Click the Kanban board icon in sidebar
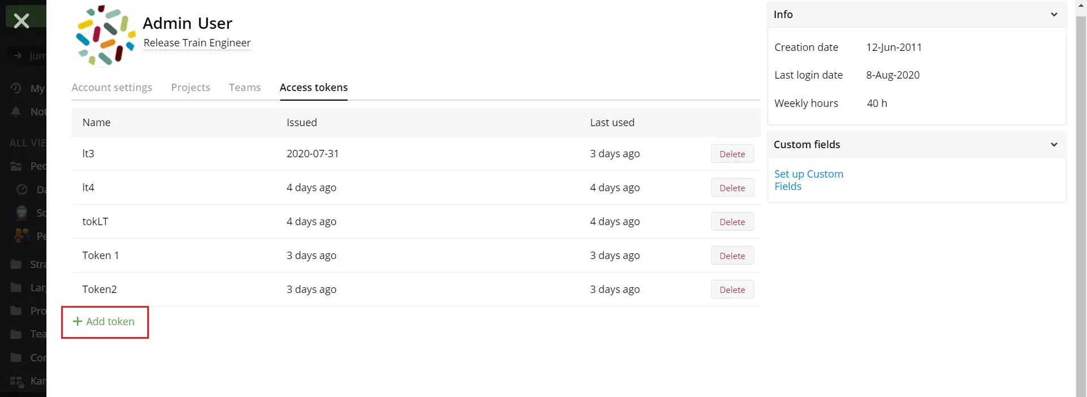Viewport: 1087px width, 397px height. click(17, 381)
